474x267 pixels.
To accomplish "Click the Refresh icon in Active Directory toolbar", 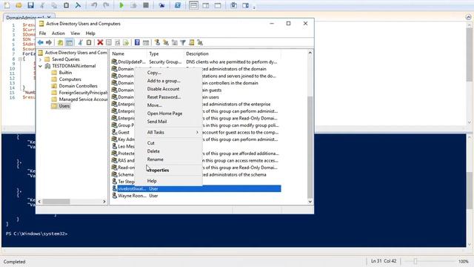I will pos(117,42).
